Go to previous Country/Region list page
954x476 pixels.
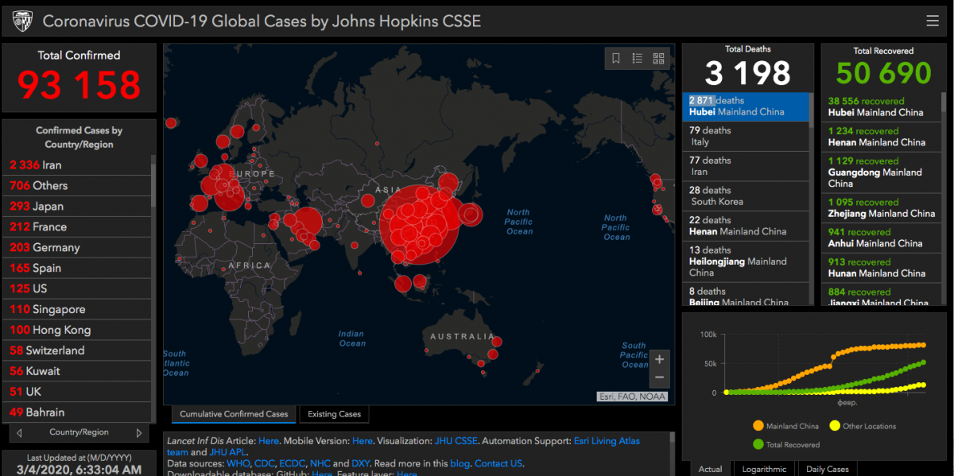click(x=19, y=433)
